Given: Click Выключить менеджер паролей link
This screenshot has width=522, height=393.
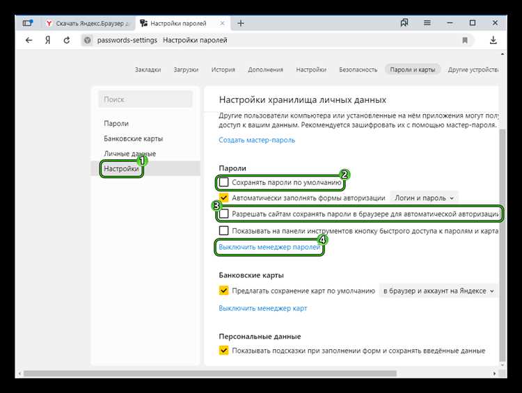Looking at the screenshot, I should (x=269, y=247).
